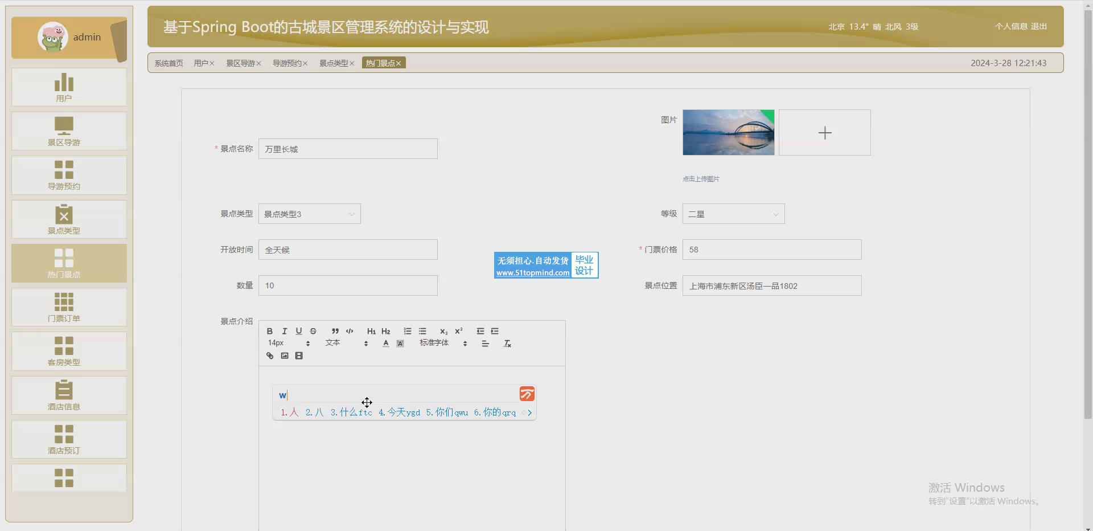
Task: Open the text color picker
Action: 386,344
